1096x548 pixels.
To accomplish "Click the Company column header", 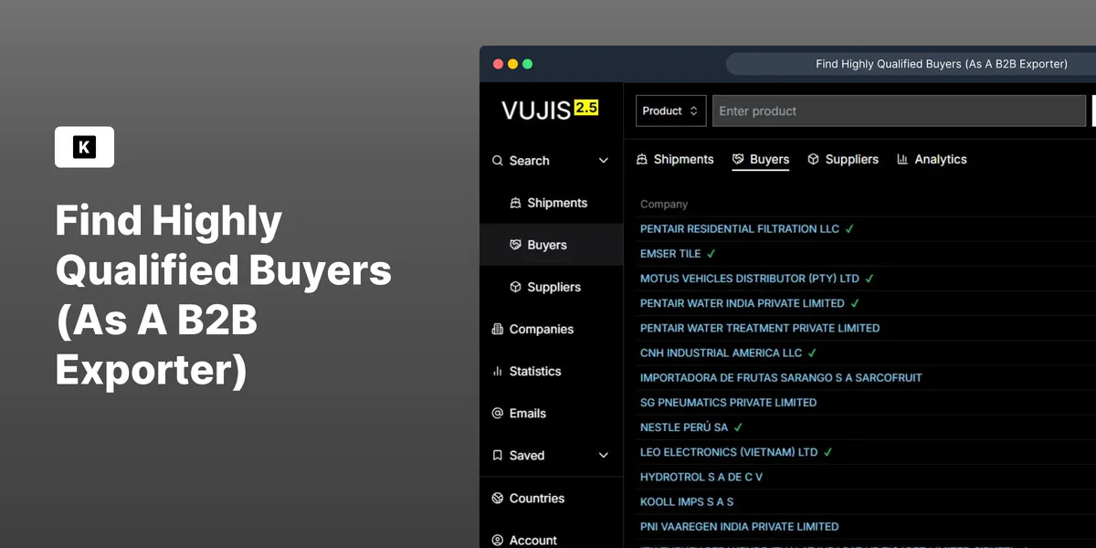I will pos(664,205).
